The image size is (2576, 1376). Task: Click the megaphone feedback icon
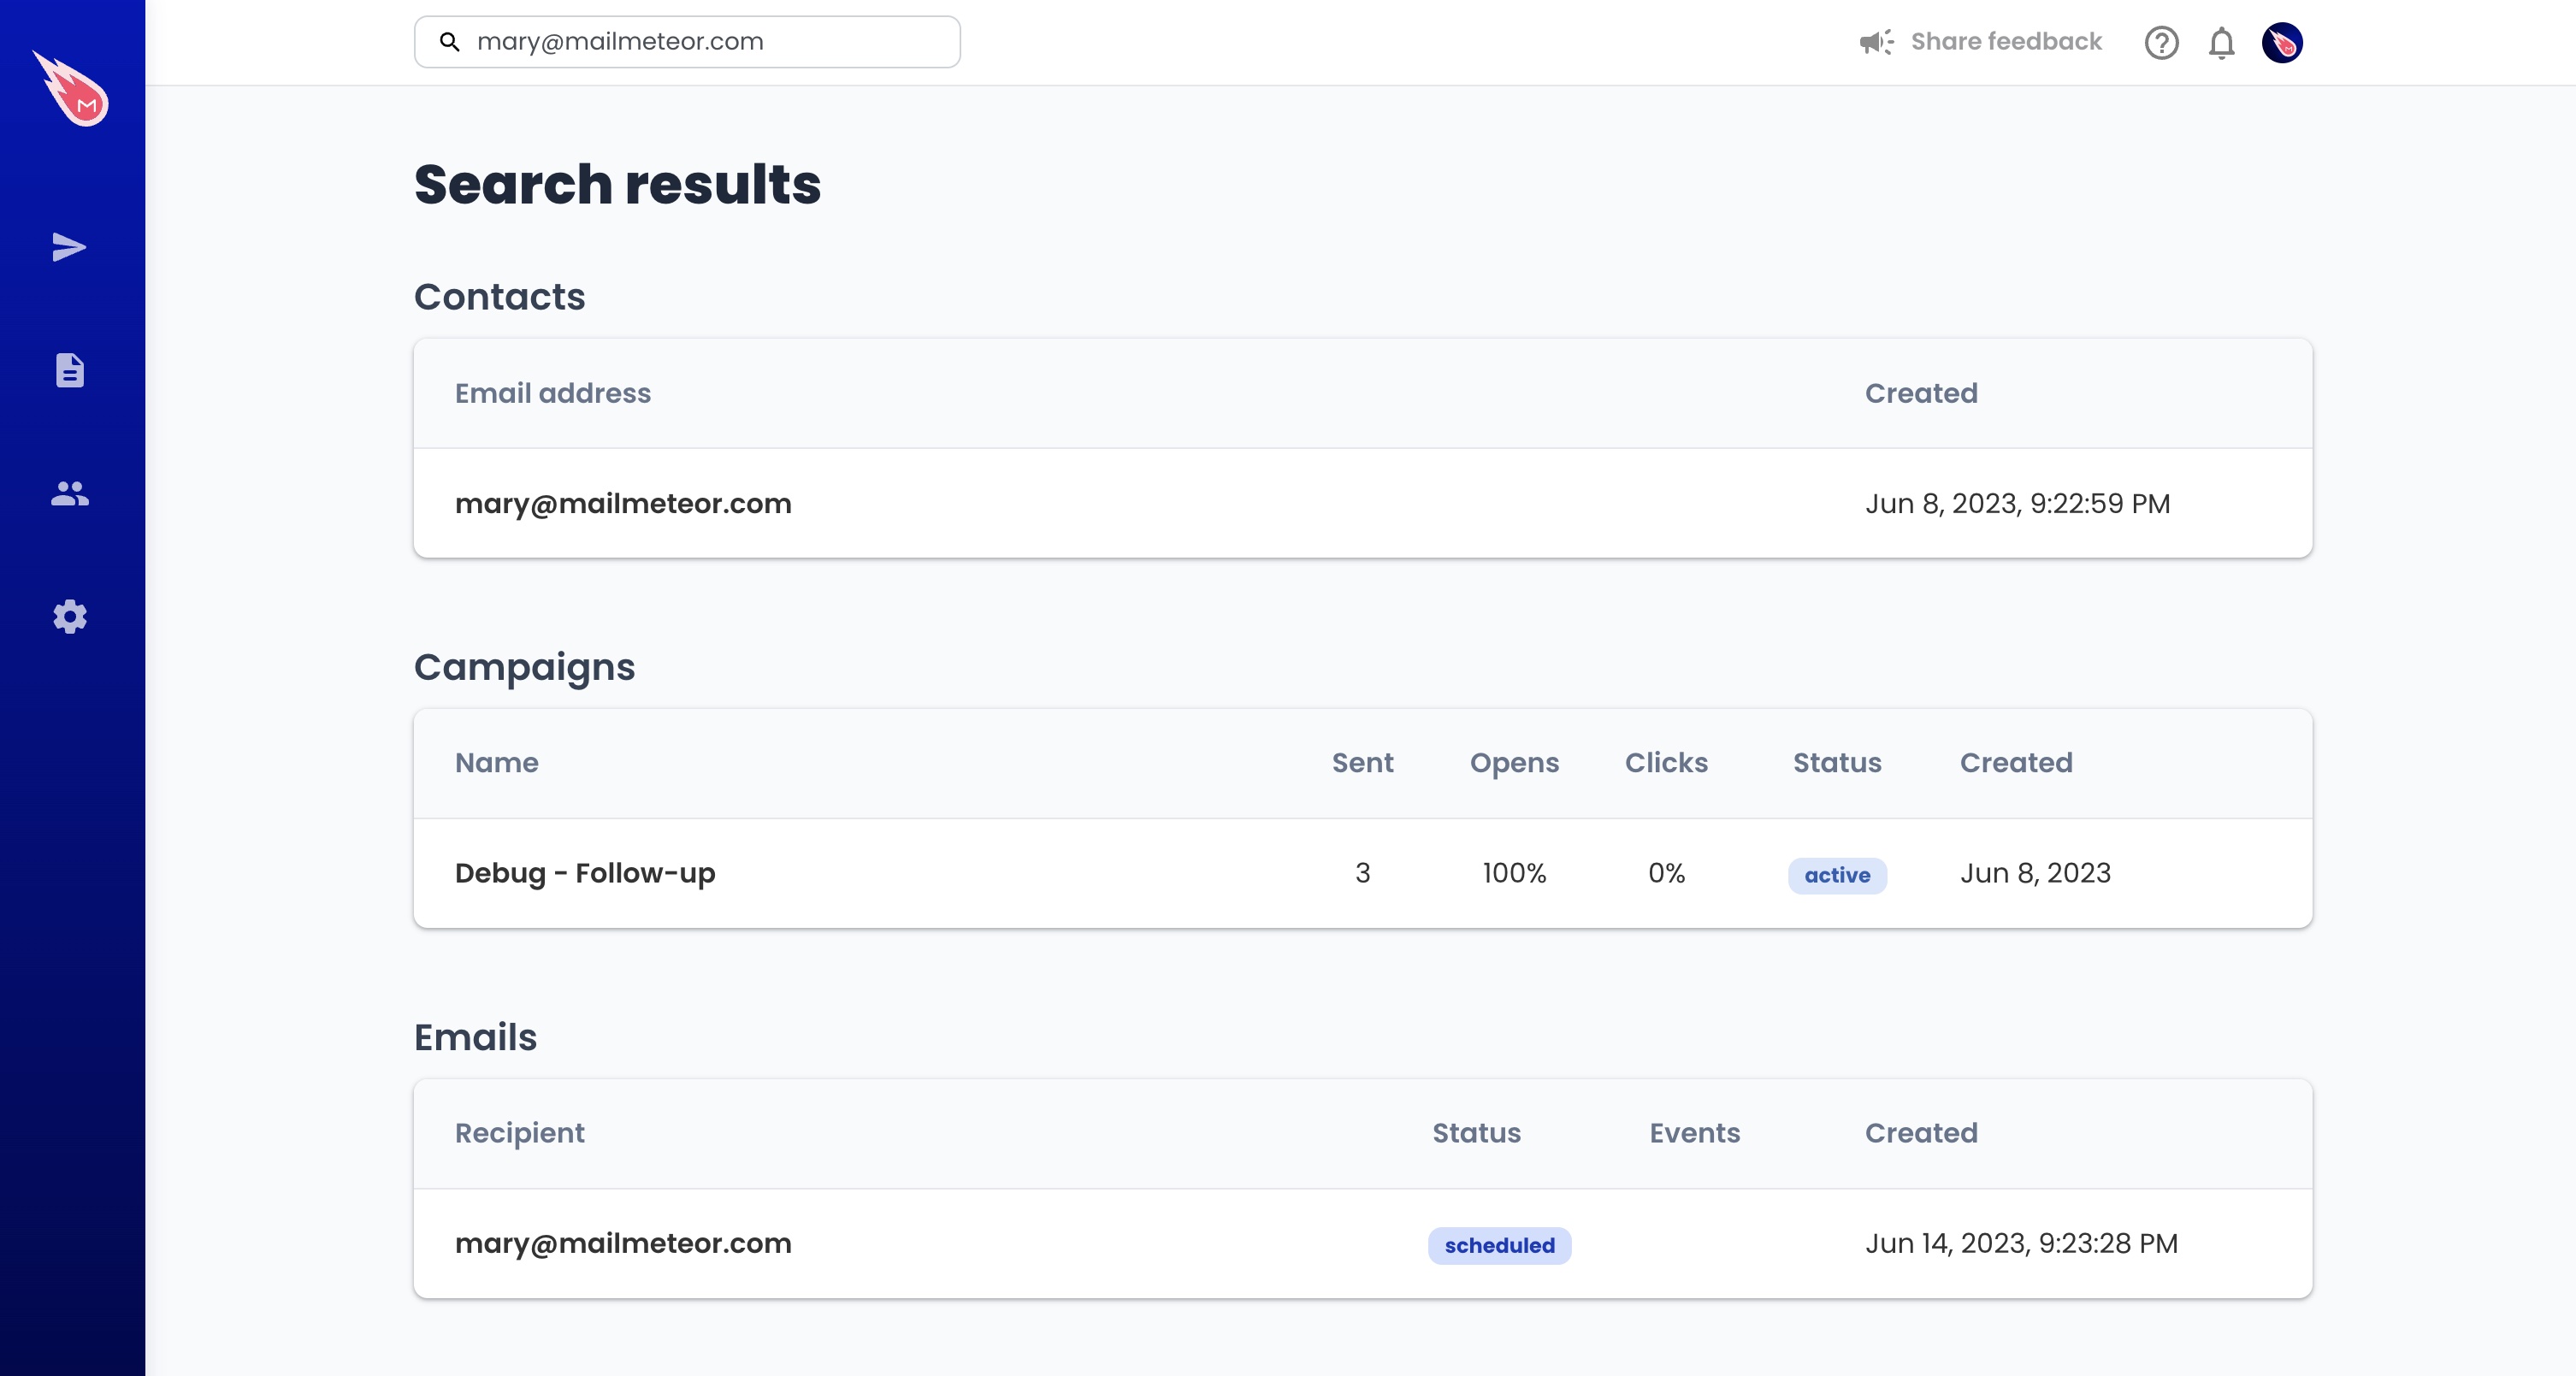pyautogui.click(x=1876, y=42)
